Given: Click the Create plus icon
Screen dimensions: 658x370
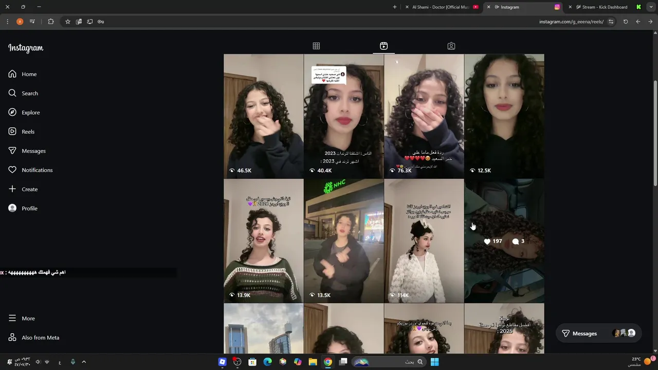Looking at the screenshot, I should (12, 189).
